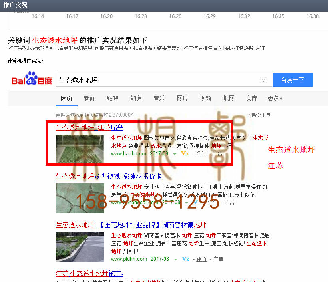Screen dimensions: 328x282
Task: Open the 江苏 生态透水地坪施工- result link
Action: [x=89, y=274]
